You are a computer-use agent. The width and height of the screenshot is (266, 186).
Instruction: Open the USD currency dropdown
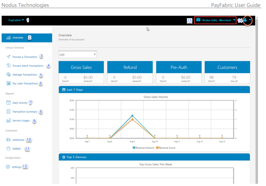coord(78,55)
